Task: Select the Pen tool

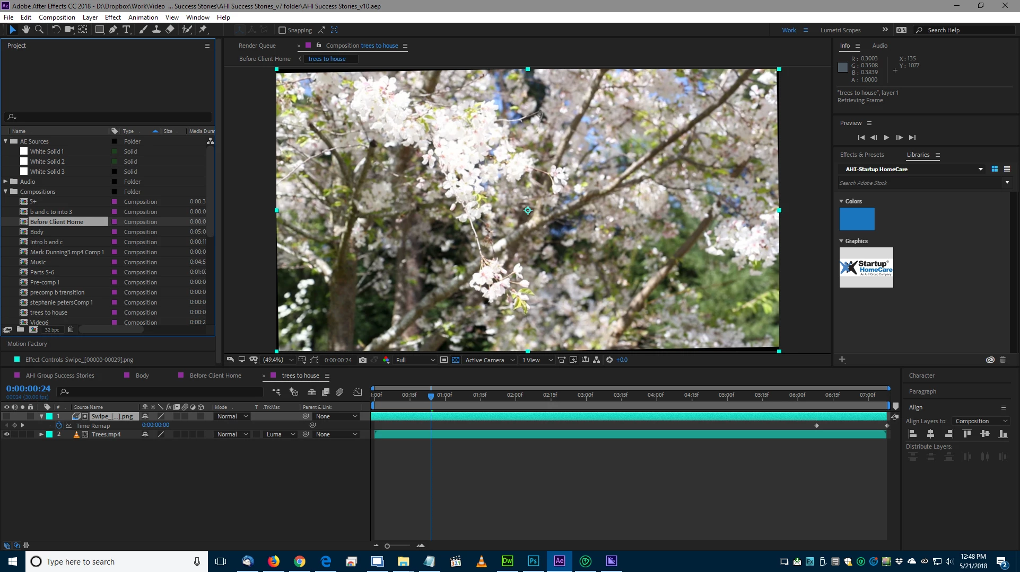Action: (113, 30)
